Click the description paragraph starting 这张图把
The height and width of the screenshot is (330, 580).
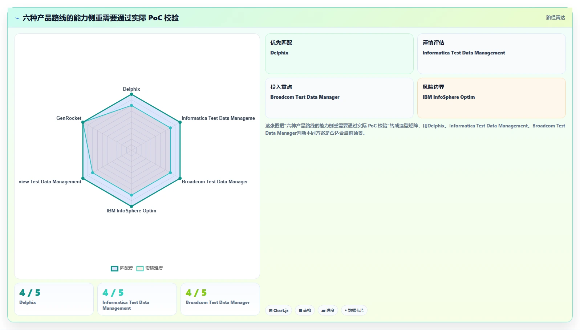click(x=415, y=129)
